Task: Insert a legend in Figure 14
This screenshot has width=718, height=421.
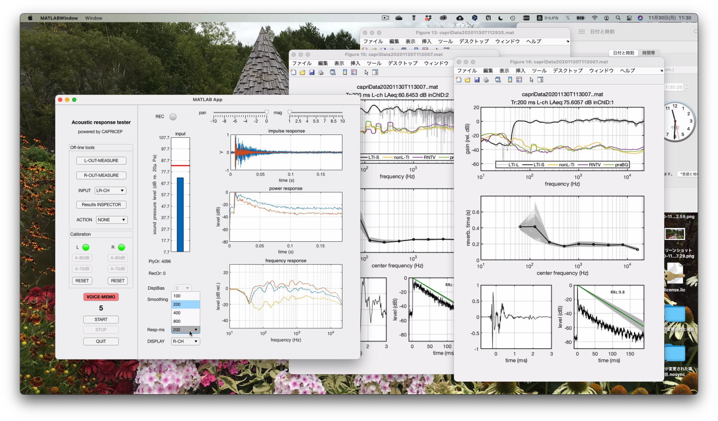Action: [519, 80]
